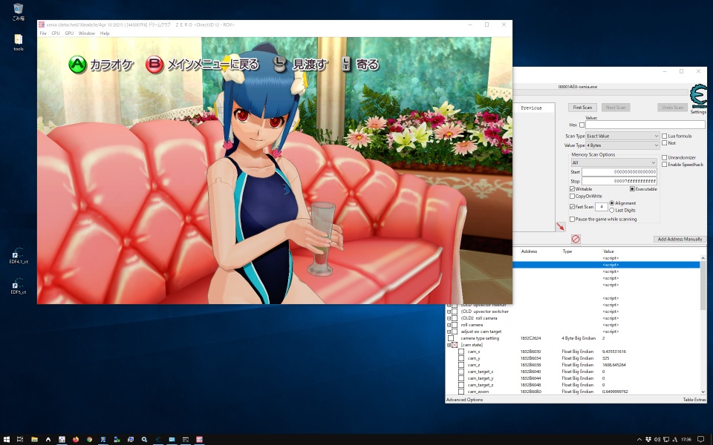Open the tools folder on desktop
Viewport: 713px width, 445px height.
tap(18, 42)
